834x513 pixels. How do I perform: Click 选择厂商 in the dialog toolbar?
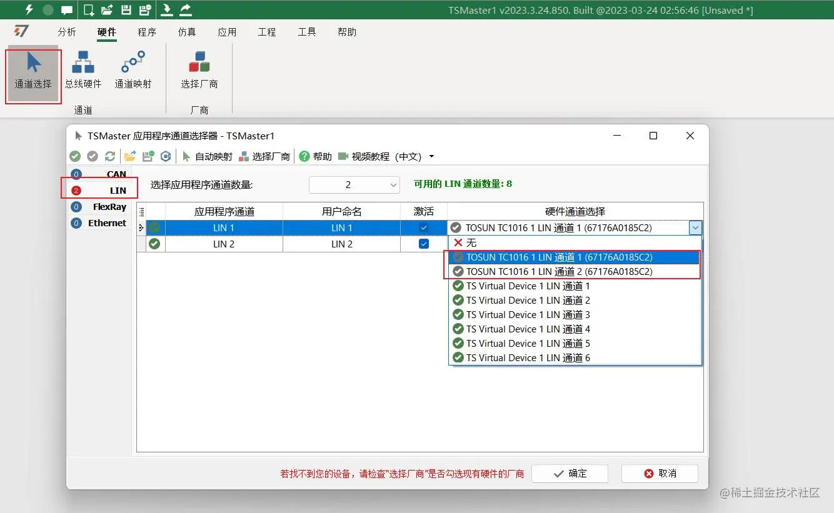point(264,156)
